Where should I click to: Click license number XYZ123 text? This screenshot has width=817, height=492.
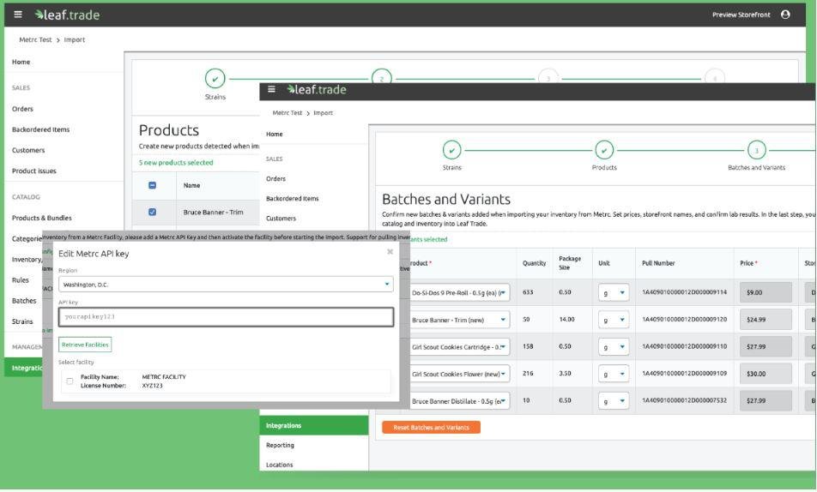coord(152,386)
